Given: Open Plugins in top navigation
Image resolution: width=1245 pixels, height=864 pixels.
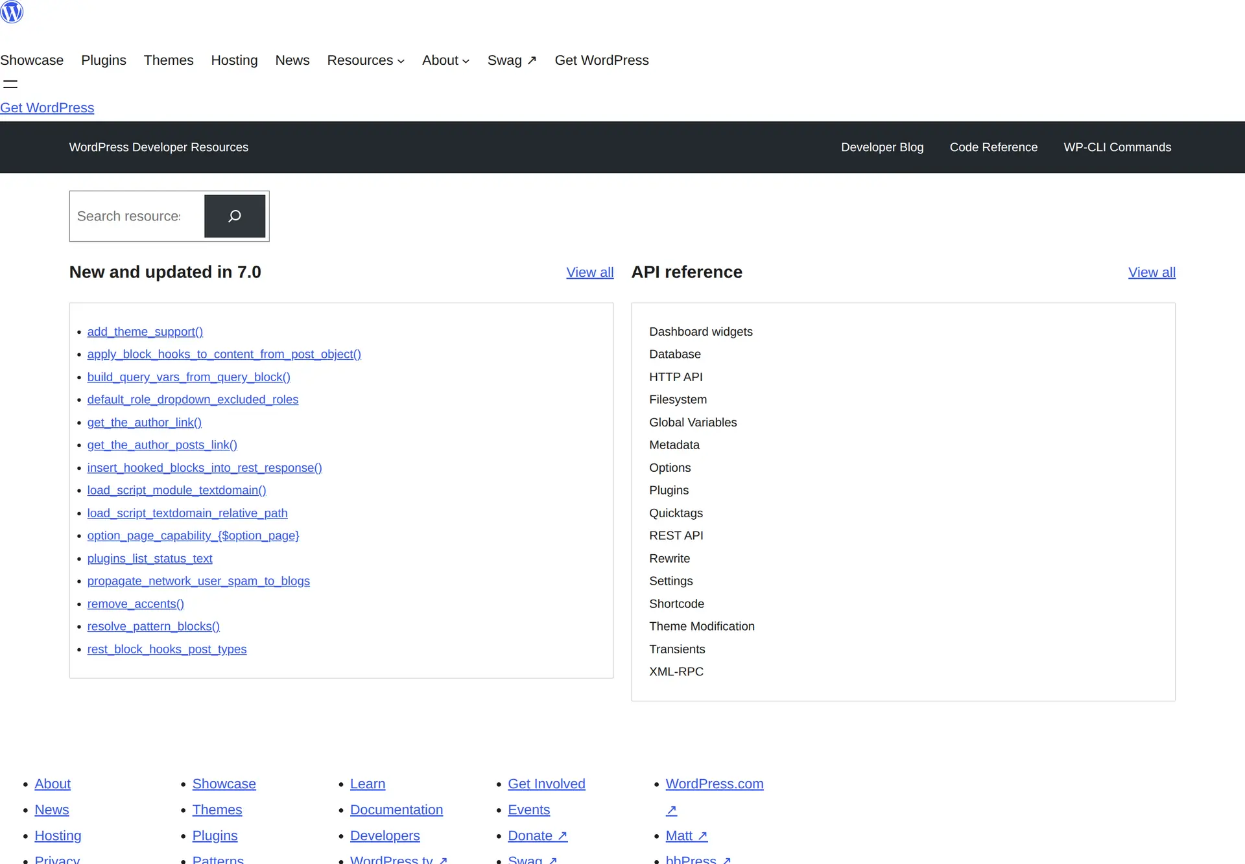Looking at the screenshot, I should (x=104, y=60).
